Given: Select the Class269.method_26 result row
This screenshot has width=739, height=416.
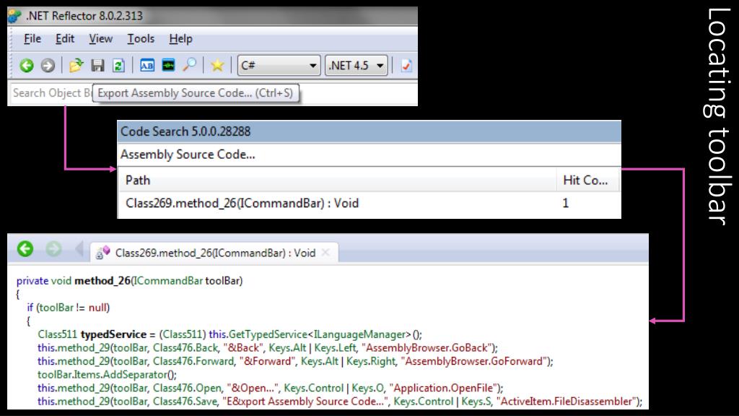Looking at the screenshot, I should [x=369, y=203].
